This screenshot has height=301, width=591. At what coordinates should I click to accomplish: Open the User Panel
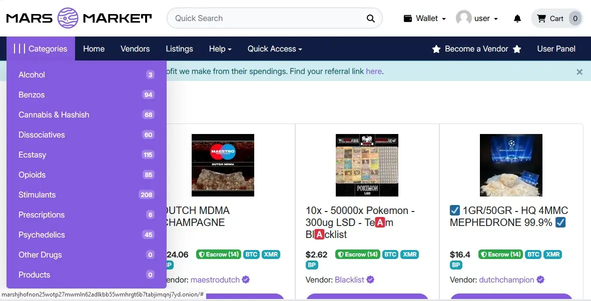[x=556, y=48]
